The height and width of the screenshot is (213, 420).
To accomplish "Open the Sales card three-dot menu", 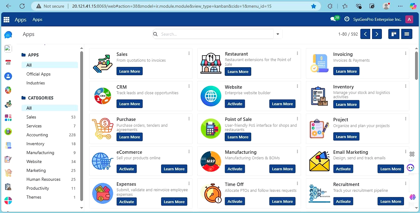I will tap(189, 53).
